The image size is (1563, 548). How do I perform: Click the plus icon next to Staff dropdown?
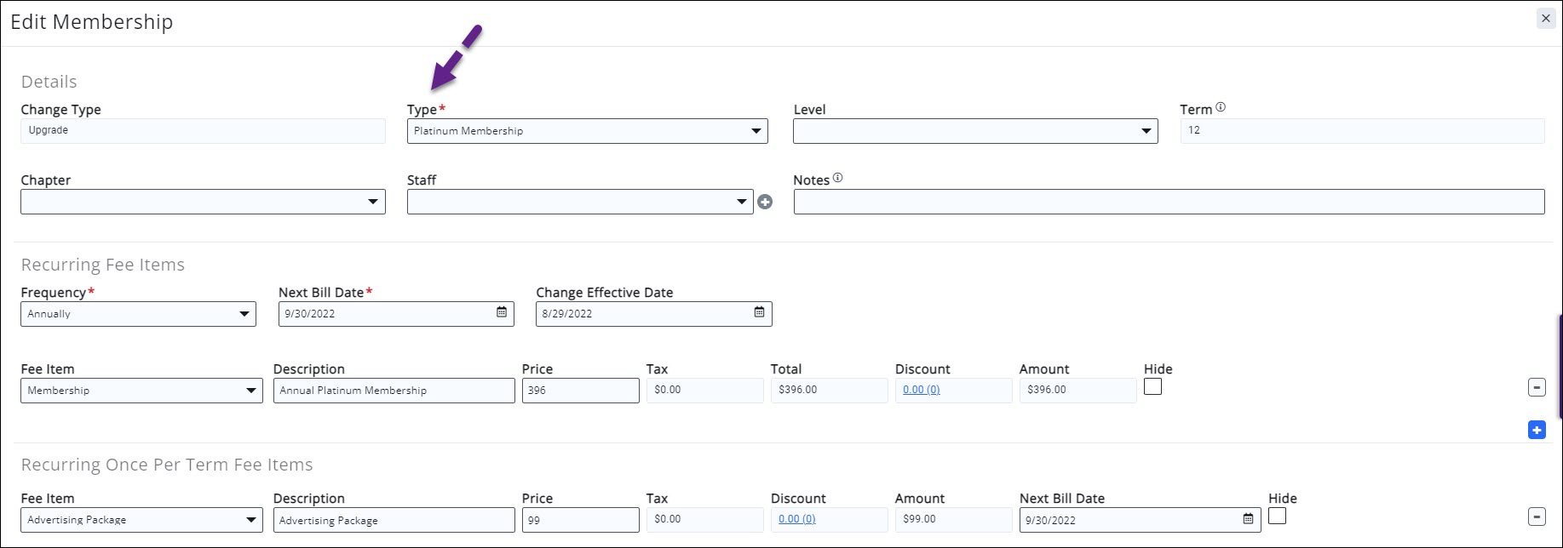coord(765,202)
